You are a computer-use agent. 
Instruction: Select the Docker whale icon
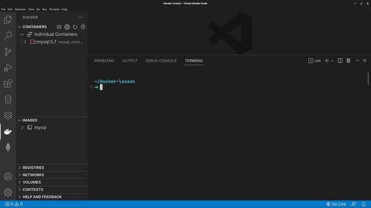coord(8,131)
